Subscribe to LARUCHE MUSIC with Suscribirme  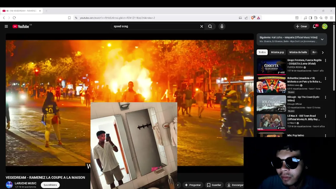point(50,185)
